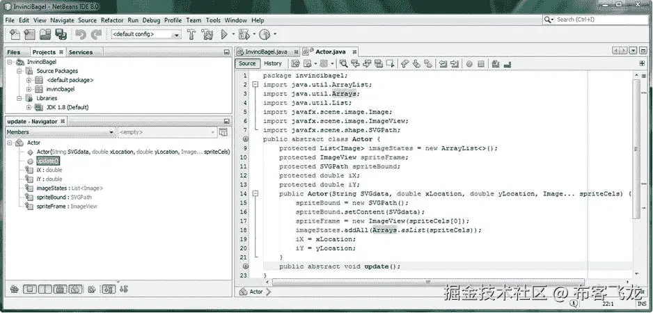Click the Start Macro Recording icon
The image size is (653, 313).
coord(469,64)
